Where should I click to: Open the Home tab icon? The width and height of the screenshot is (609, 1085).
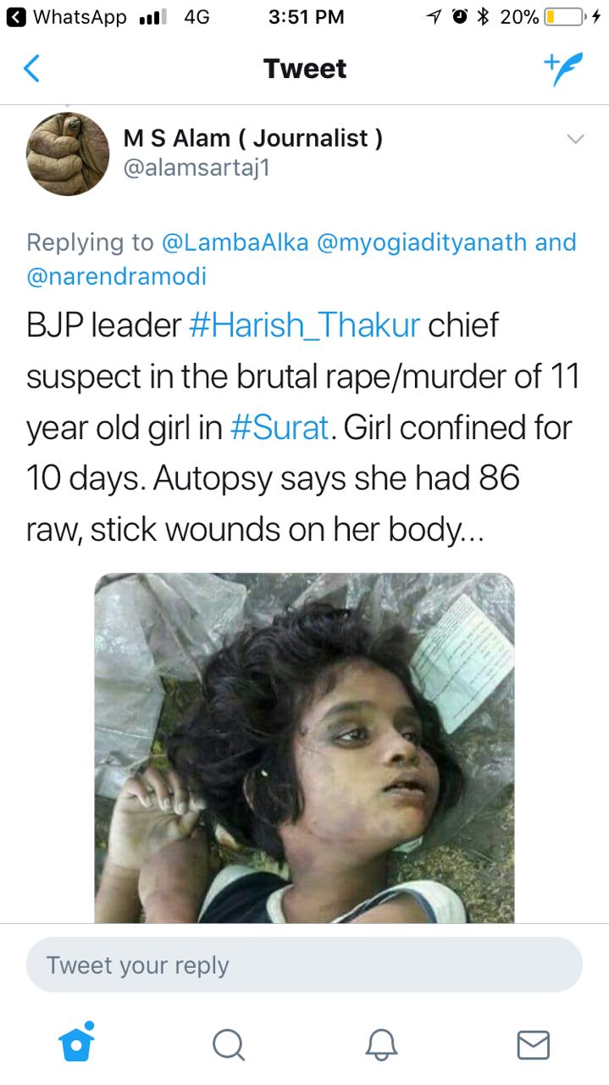pos(76,1043)
